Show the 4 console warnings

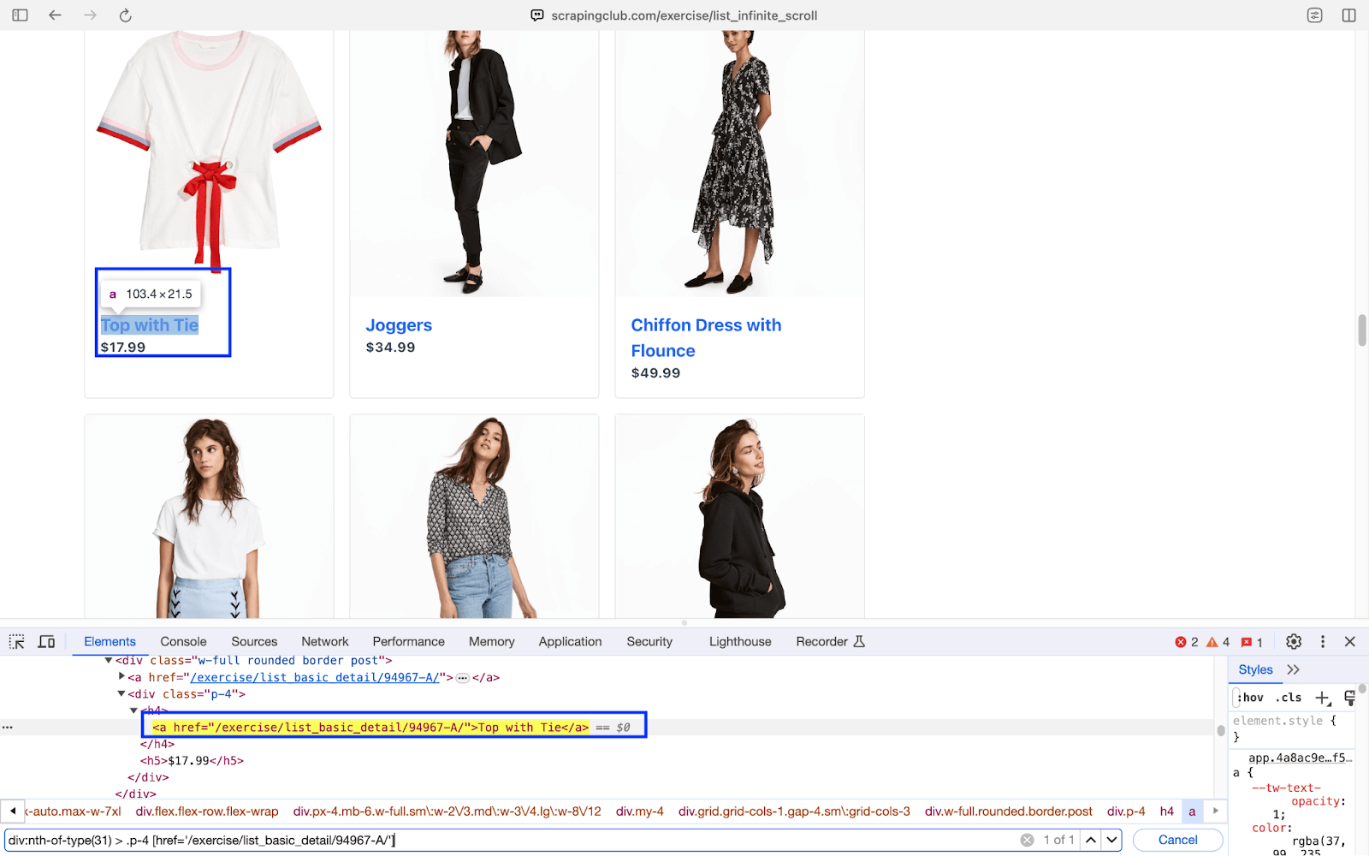point(1218,642)
